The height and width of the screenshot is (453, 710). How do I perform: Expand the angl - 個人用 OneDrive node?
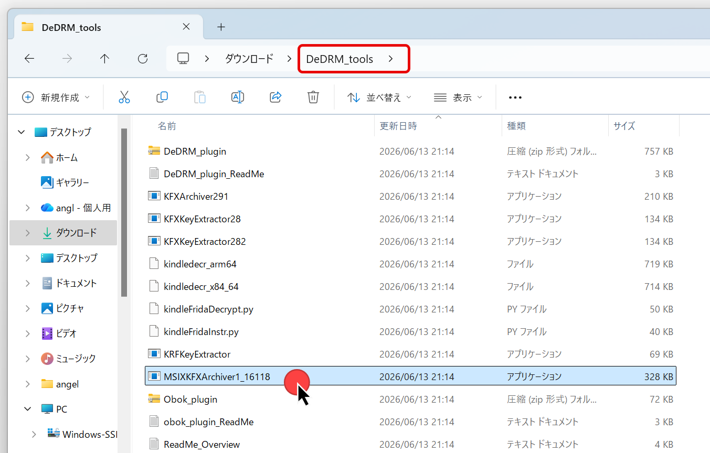pos(28,208)
